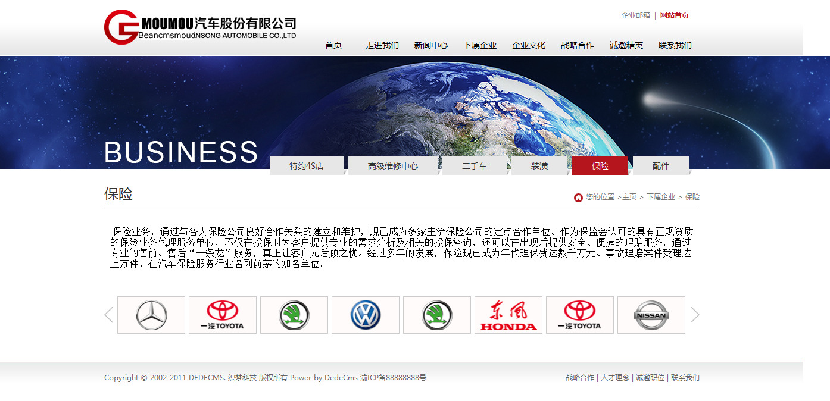Open the red 网站首页 link

pyautogui.click(x=675, y=15)
